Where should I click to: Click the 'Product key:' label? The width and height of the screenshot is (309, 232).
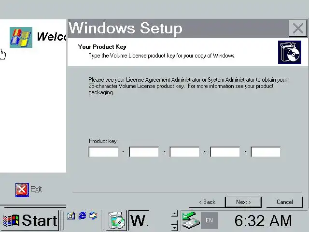pos(103,141)
